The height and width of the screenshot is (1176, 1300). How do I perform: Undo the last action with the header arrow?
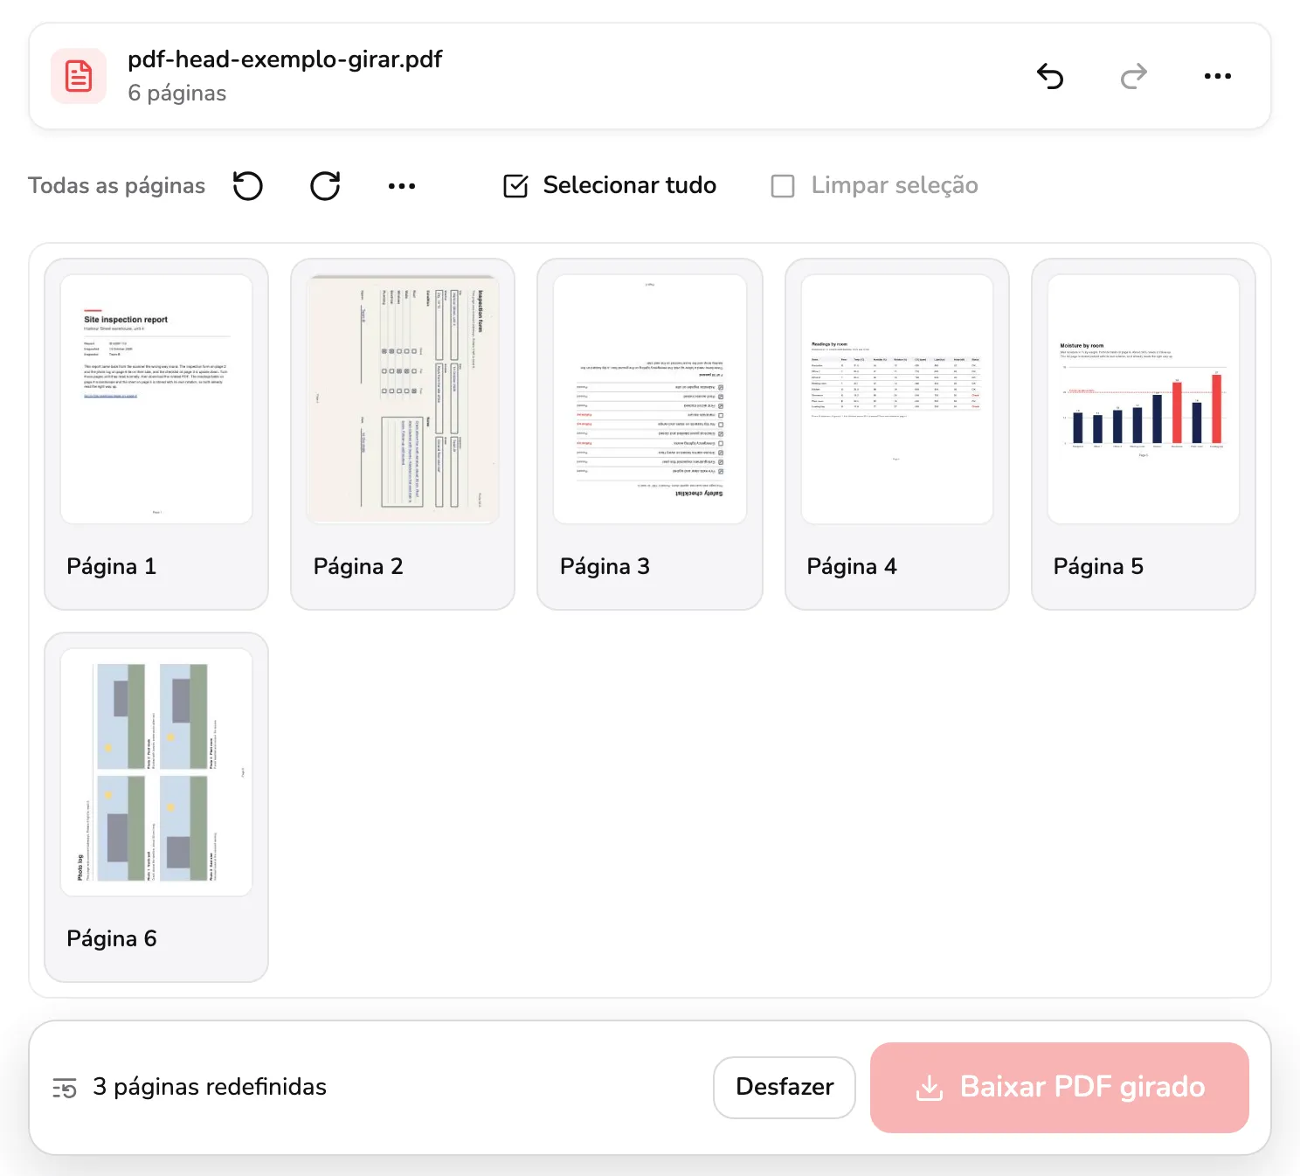point(1050,77)
